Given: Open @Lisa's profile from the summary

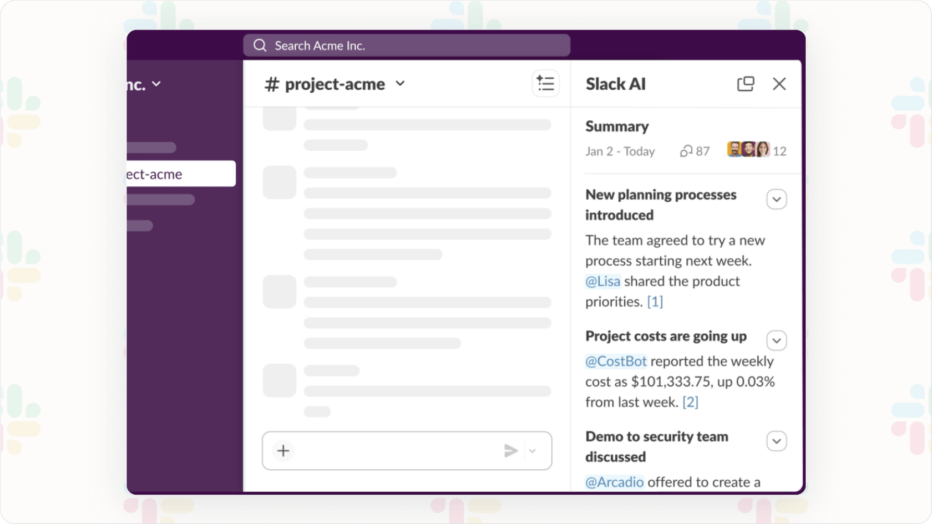Looking at the screenshot, I should 602,281.
